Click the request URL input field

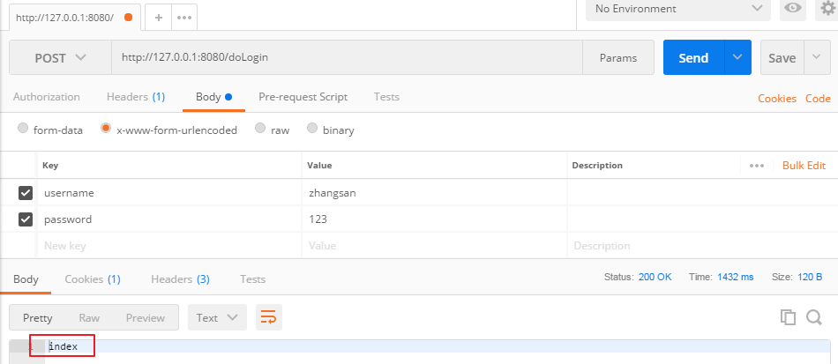tap(346, 57)
